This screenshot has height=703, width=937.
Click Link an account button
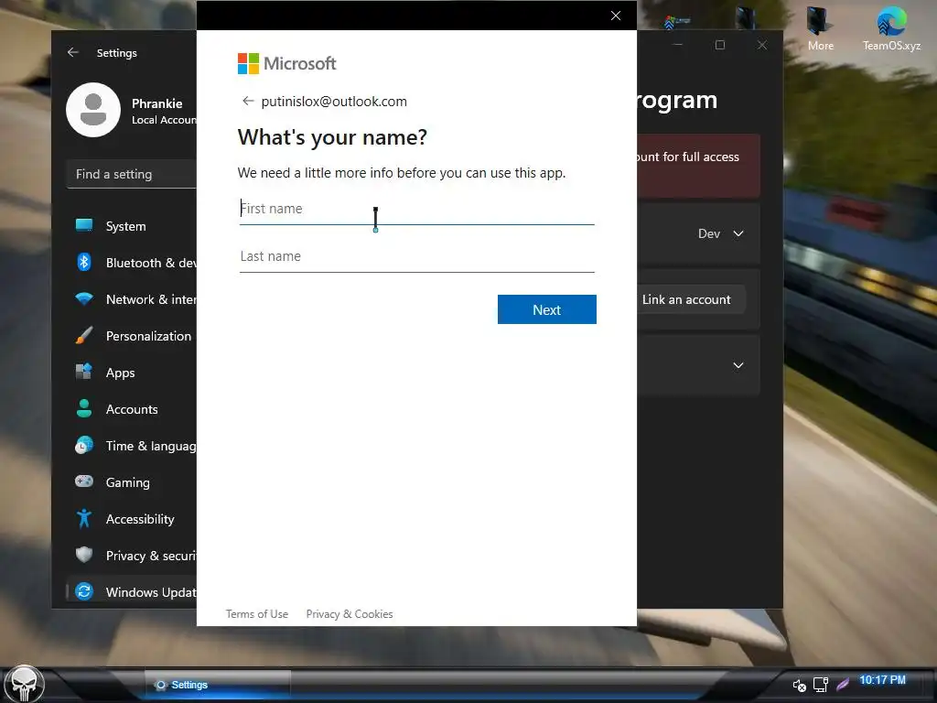(686, 299)
